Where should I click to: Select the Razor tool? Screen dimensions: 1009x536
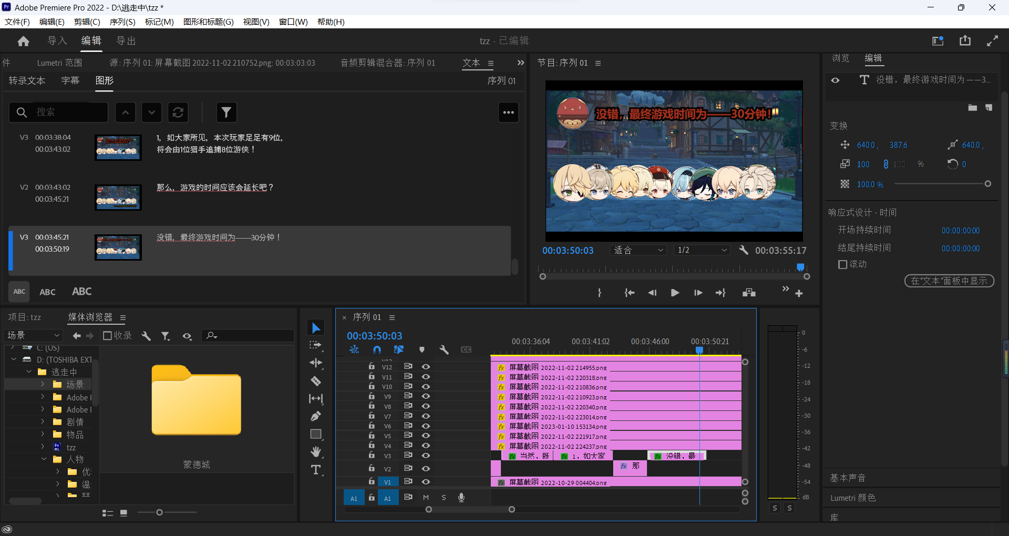pyautogui.click(x=316, y=381)
